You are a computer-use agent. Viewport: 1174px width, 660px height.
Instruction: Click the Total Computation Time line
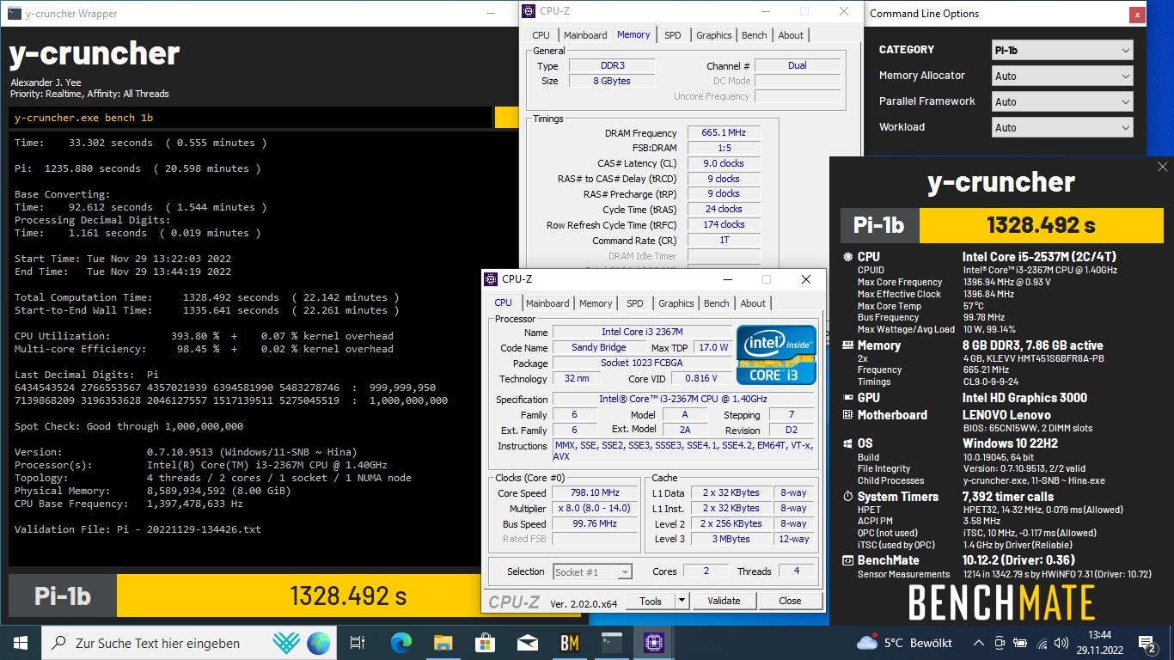(206, 297)
